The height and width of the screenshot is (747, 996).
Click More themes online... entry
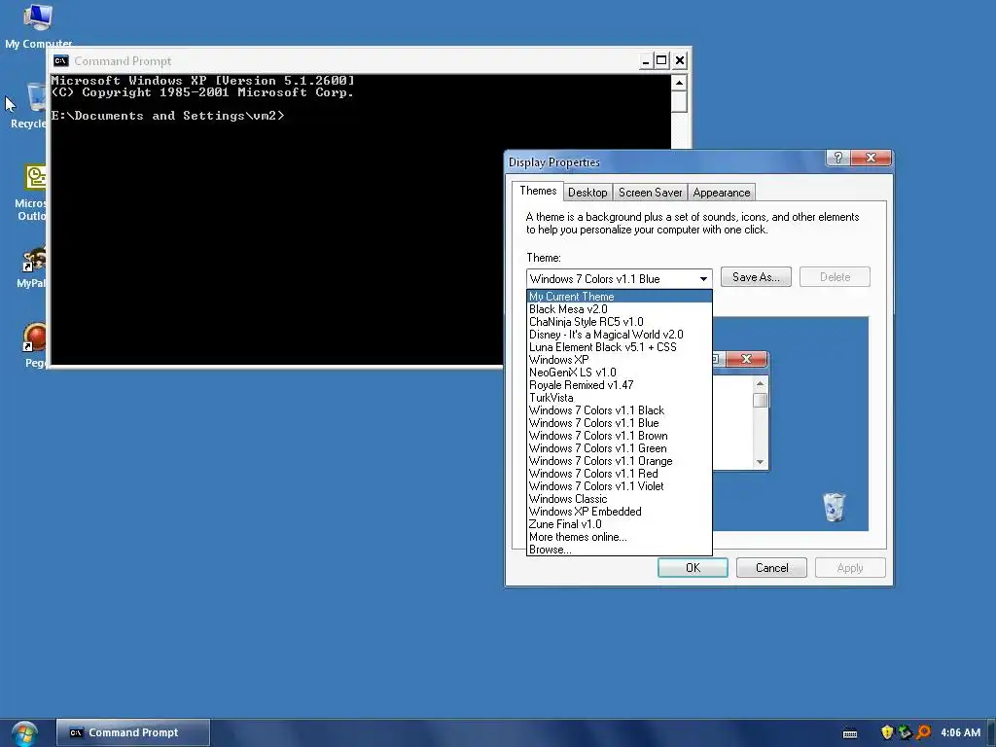[x=620, y=537]
